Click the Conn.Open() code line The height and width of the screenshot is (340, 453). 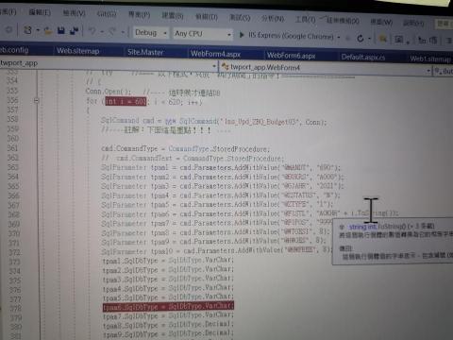(108, 92)
